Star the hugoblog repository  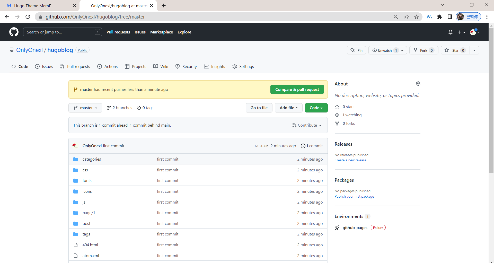pyautogui.click(x=455, y=50)
